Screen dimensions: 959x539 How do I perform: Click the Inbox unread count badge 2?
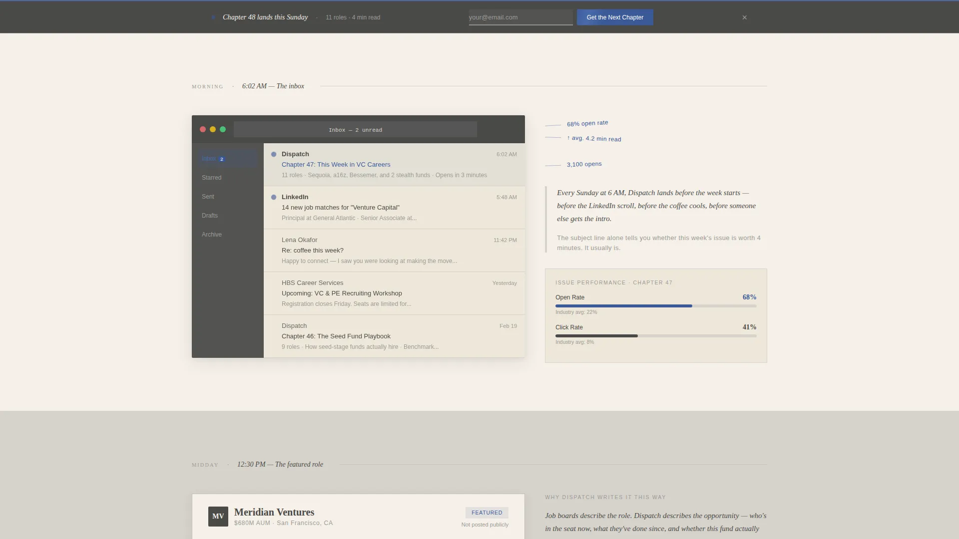coord(222,159)
